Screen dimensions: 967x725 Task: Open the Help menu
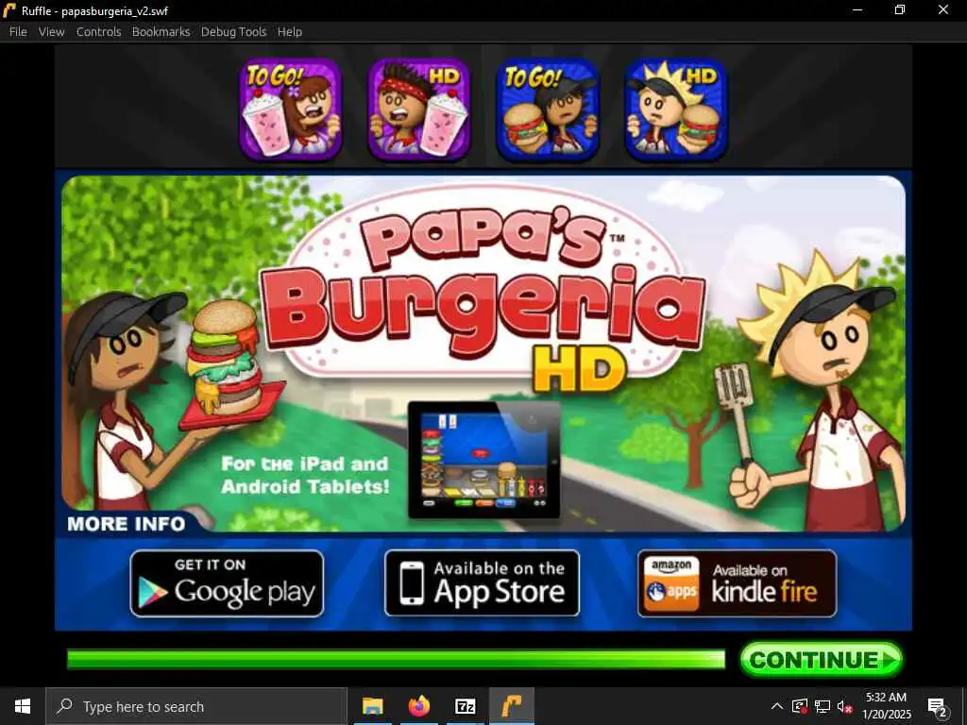(x=290, y=31)
